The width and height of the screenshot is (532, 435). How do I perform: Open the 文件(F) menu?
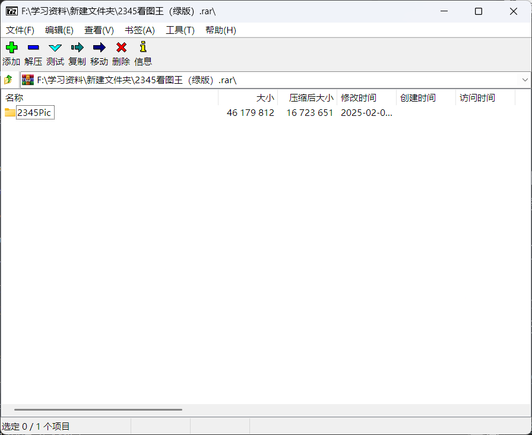20,30
